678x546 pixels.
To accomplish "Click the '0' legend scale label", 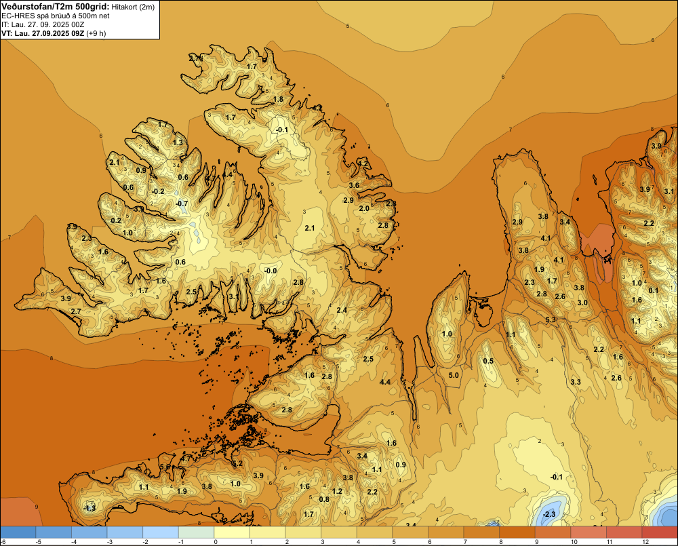I will pyautogui.click(x=216, y=542).
